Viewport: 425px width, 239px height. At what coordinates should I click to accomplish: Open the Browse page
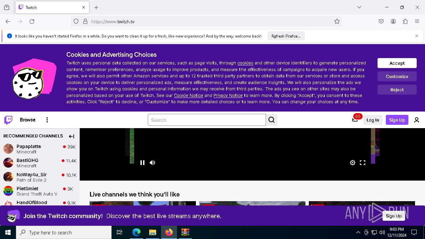(x=28, y=120)
